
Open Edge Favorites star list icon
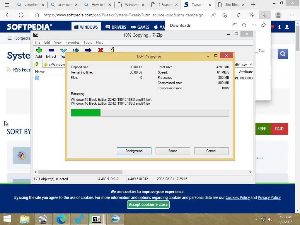click(239, 15)
